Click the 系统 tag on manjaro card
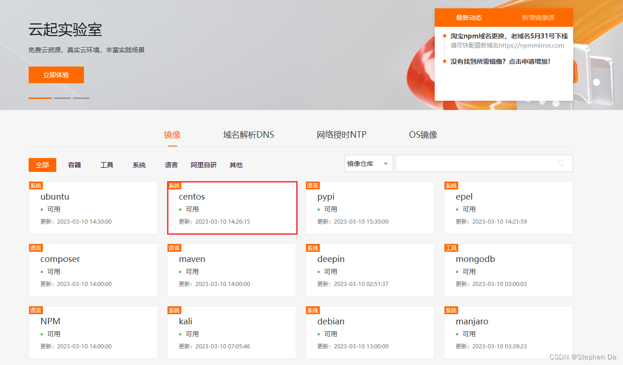The width and height of the screenshot is (623, 365). 451,310
